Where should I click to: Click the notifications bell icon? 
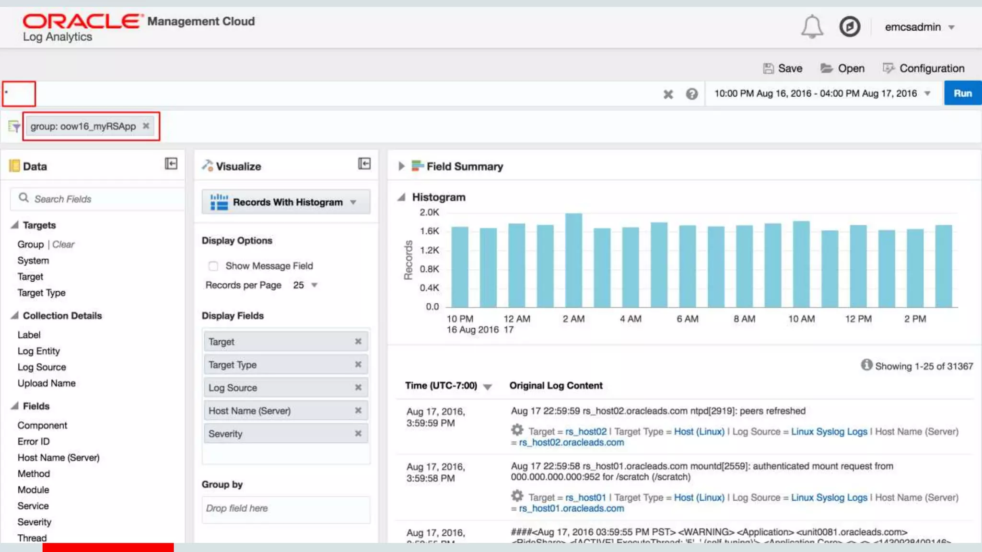click(x=811, y=27)
